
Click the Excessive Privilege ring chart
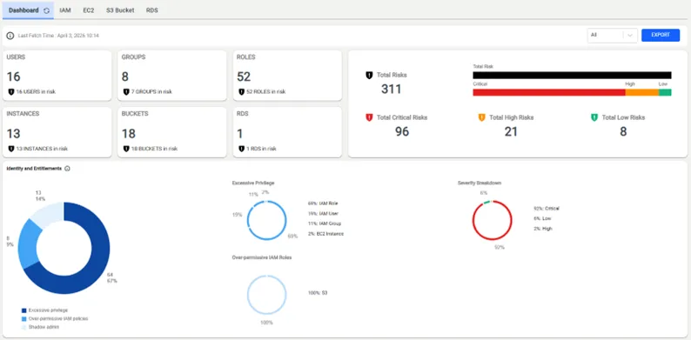tap(266, 220)
